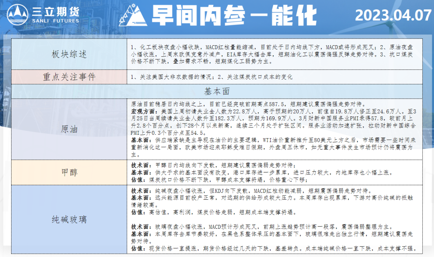Select the 纯碱玻璃 row header cell
The width and height of the screenshot is (434, 257).
click(69, 220)
